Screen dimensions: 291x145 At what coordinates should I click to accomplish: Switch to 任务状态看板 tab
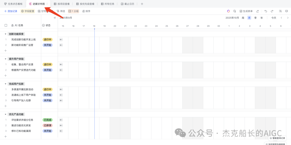[x=13, y=4]
